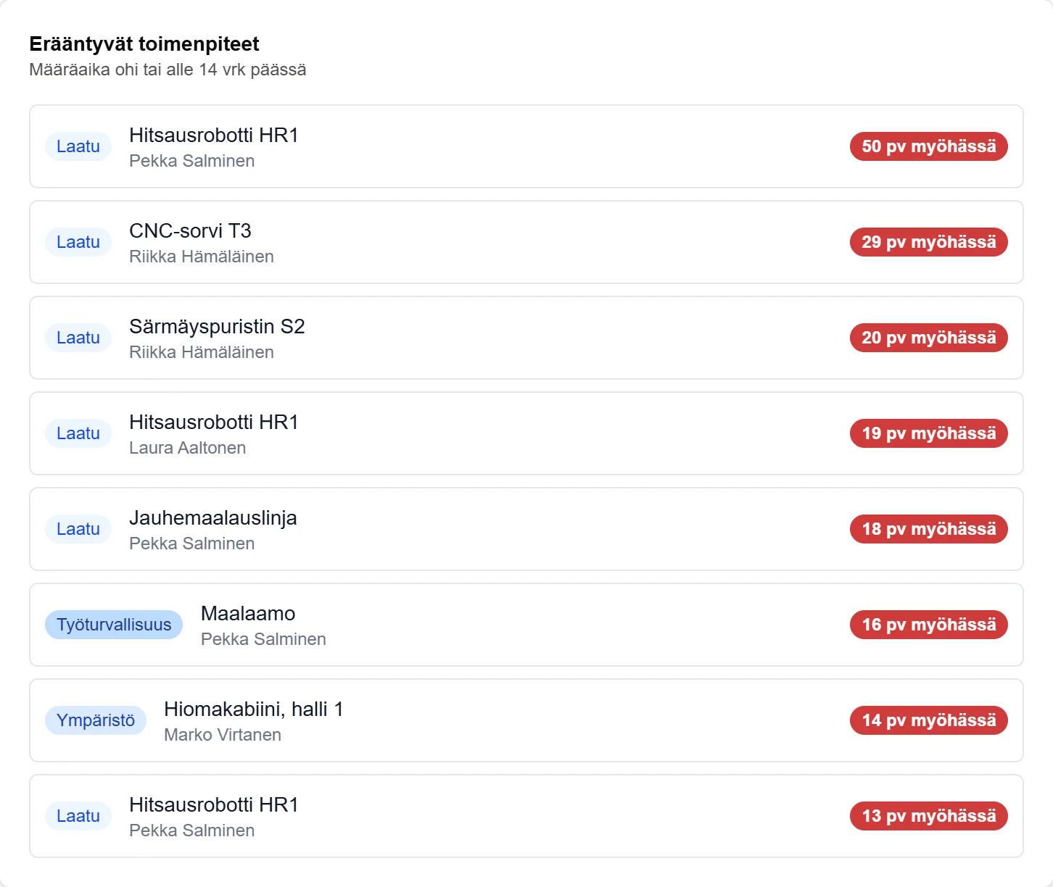Click the Työturvallisuus category tag
Image resolution: width=1053 pixels, height=887 pixels.
pyautogui.click(x=114, y=625)
